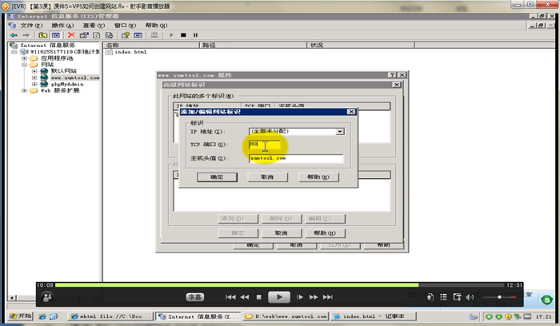Click the speaker mute icon in video player

coord(470,297)
